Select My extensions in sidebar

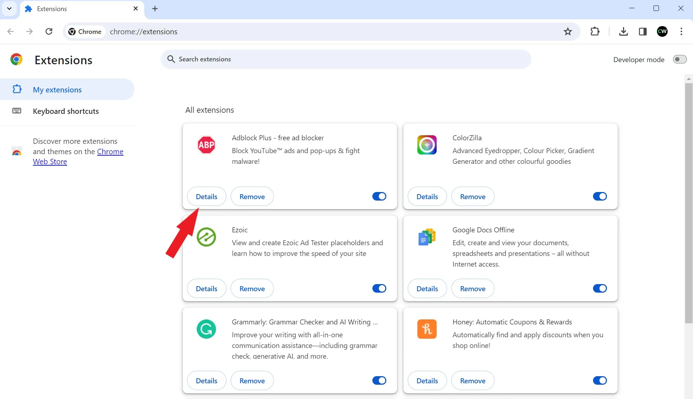click(57, 90)
